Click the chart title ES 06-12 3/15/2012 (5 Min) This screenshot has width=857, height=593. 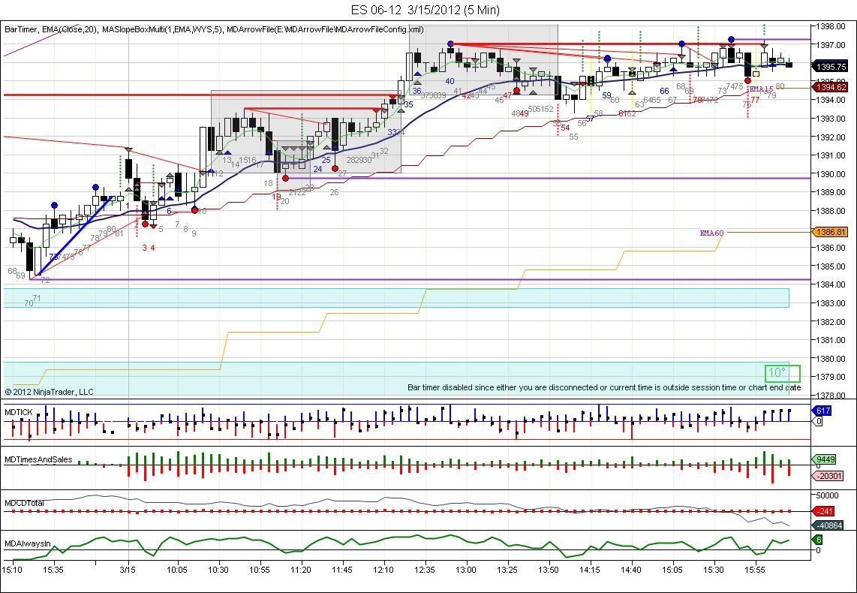[425, 10]
